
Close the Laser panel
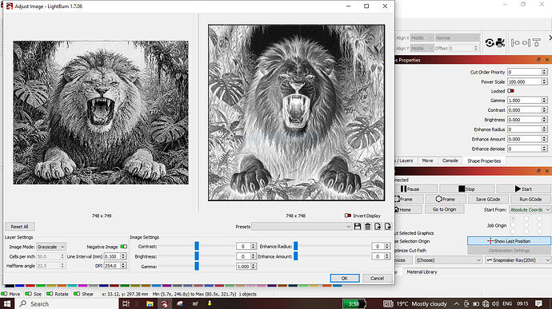[x=547, y=171]
